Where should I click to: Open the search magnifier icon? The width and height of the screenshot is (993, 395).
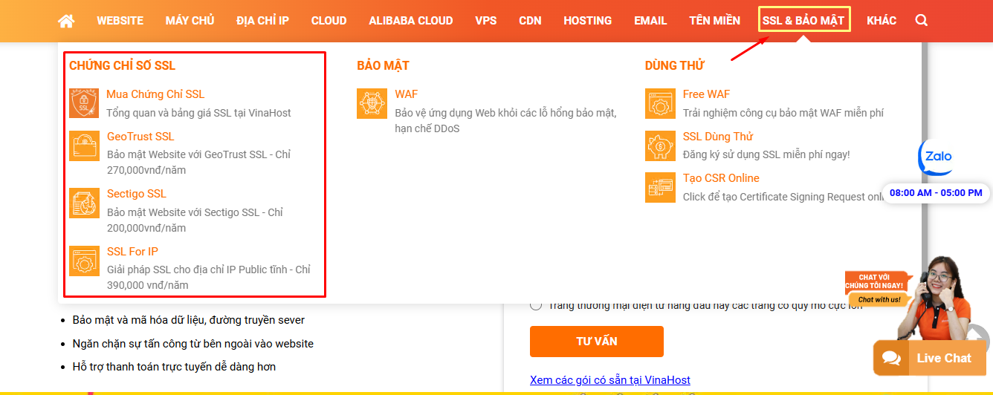[x=922, y=21]
